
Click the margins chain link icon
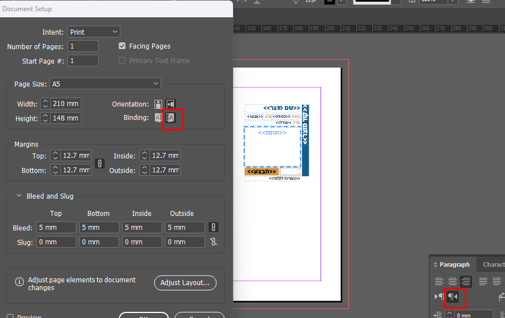[100, 163]
